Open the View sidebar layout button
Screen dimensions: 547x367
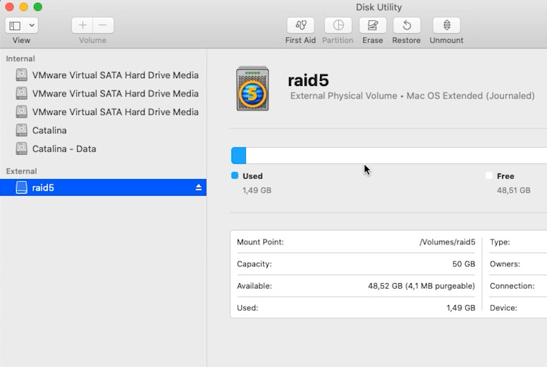click(x=15, y=25)
